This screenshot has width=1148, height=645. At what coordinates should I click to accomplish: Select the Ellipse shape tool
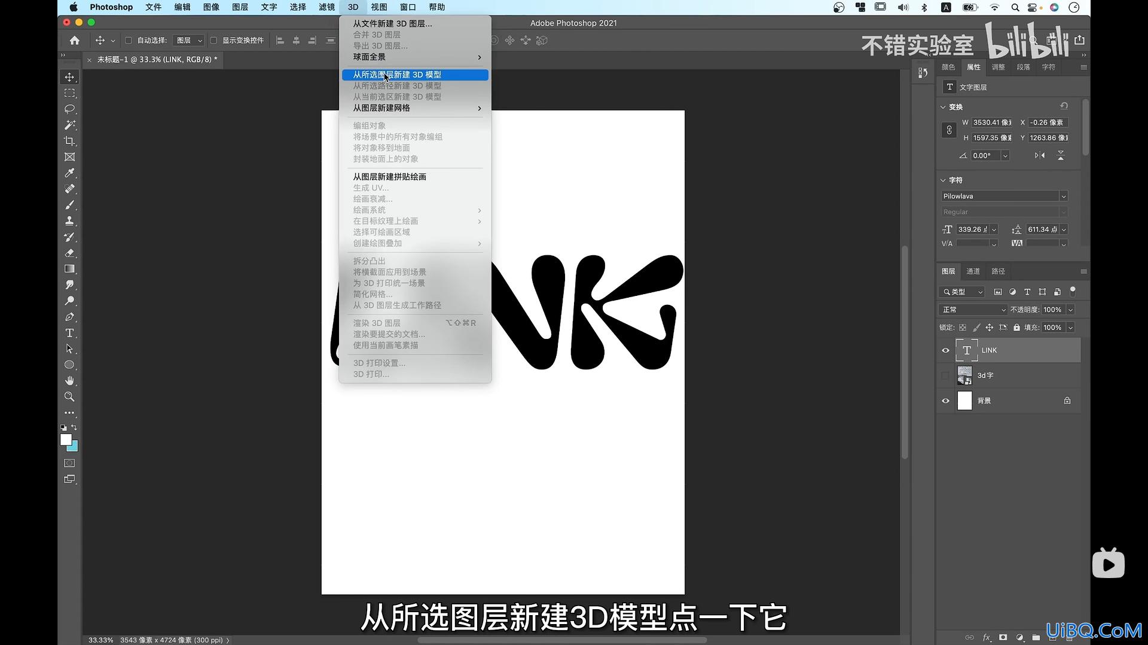[69, 365]
